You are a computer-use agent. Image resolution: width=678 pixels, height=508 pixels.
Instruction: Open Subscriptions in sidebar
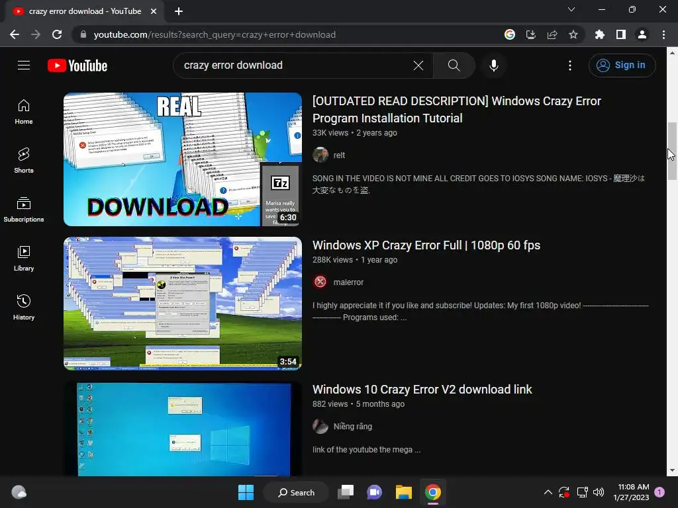[x=24, y=210]
